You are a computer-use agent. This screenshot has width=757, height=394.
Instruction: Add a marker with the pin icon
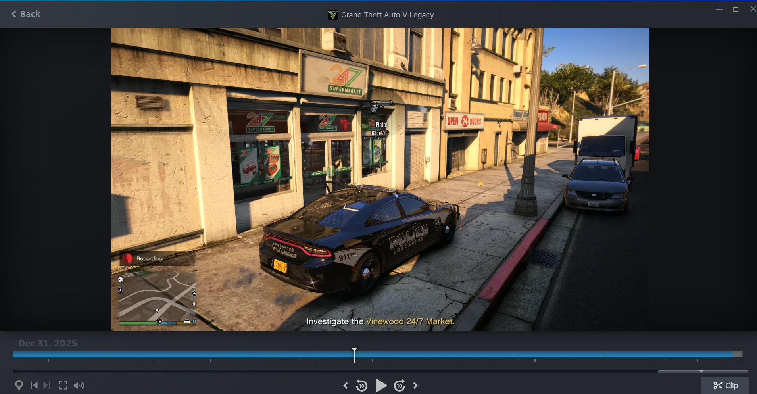point(19,385)
